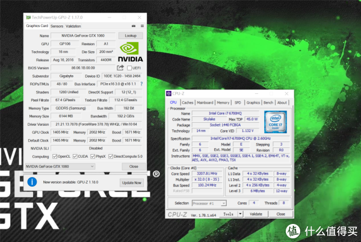
Task: Click the Close button in CPU-Z
Action: [280, 214]
